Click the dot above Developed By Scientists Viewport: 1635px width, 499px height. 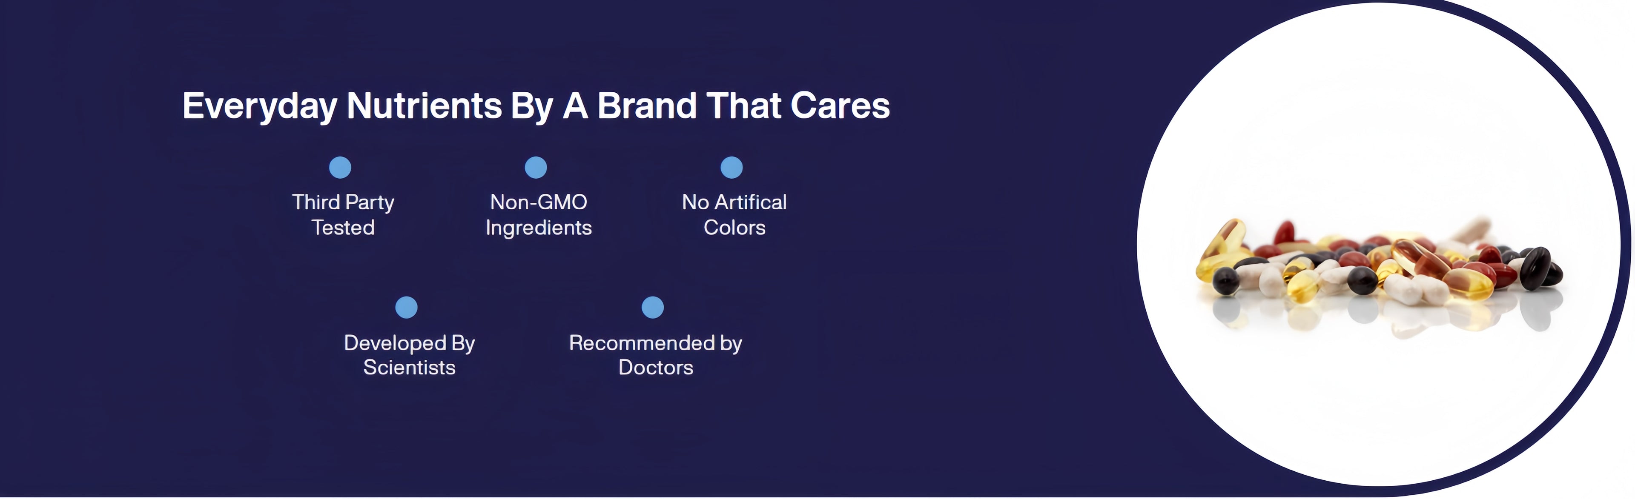pyautogui.click(x=406, y=308)
